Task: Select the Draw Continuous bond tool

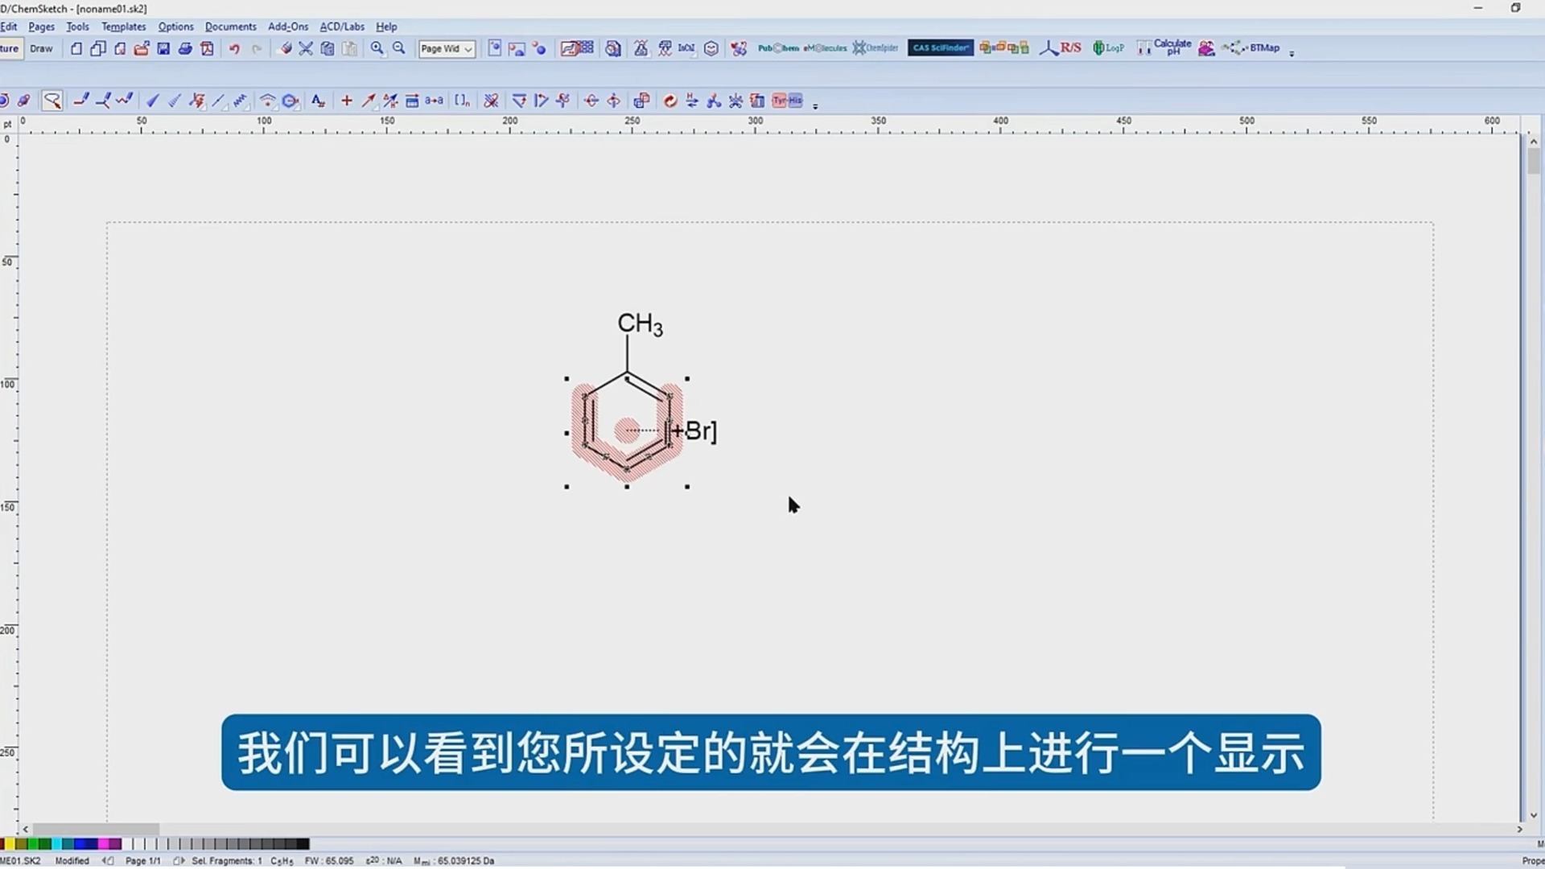Action: coord(102,101)
